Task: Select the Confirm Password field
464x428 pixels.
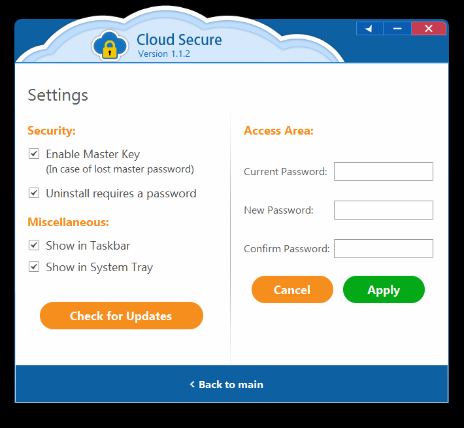Action: [384, 249]
